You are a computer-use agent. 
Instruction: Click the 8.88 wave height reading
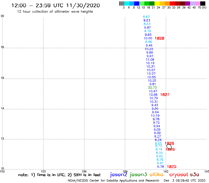tap(149, 42)
